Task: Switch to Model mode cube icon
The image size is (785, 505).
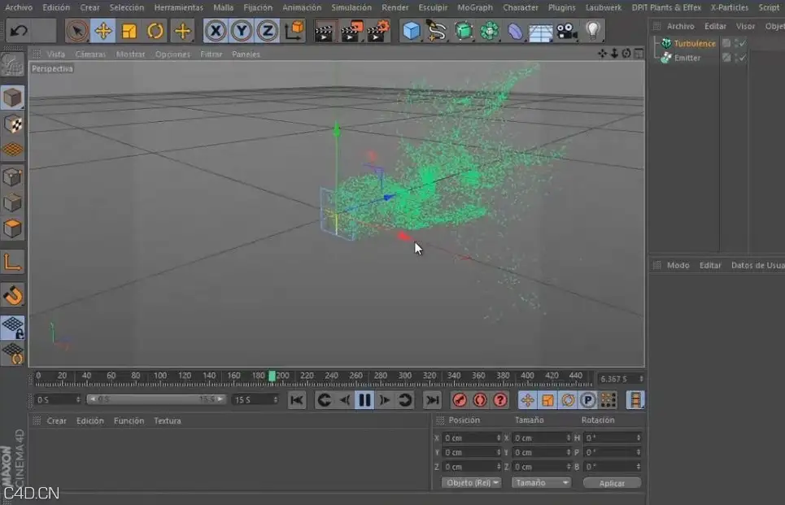Action: pyautogui.click(x=12, y=98)
